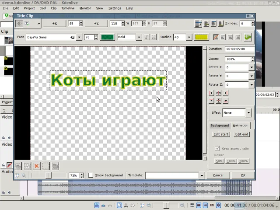Switch to the Background tab
Viewport: 280px width, 210px height.
220,126
